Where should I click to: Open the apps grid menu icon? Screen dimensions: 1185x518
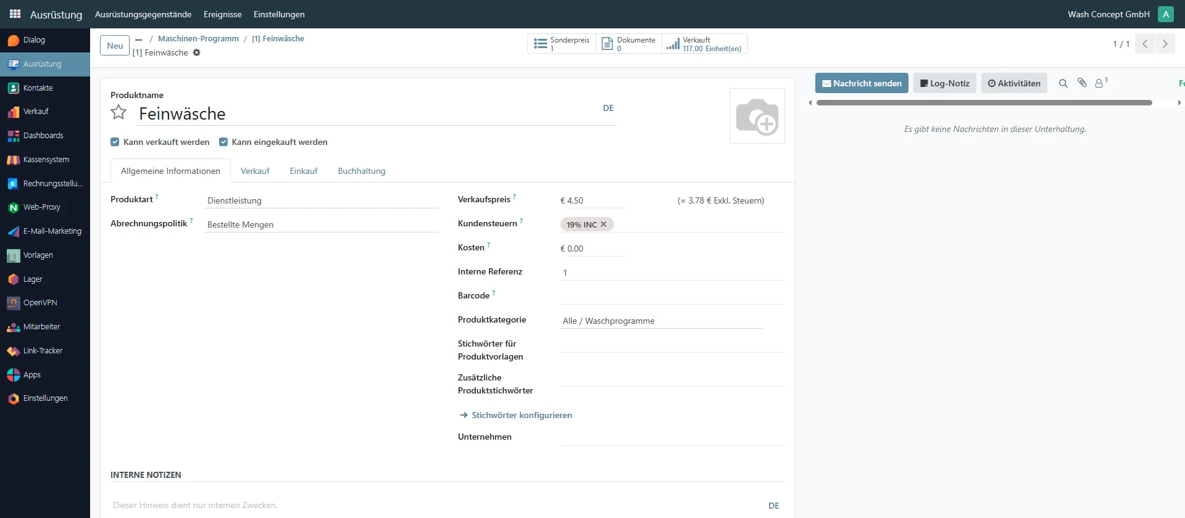point(15,14)
